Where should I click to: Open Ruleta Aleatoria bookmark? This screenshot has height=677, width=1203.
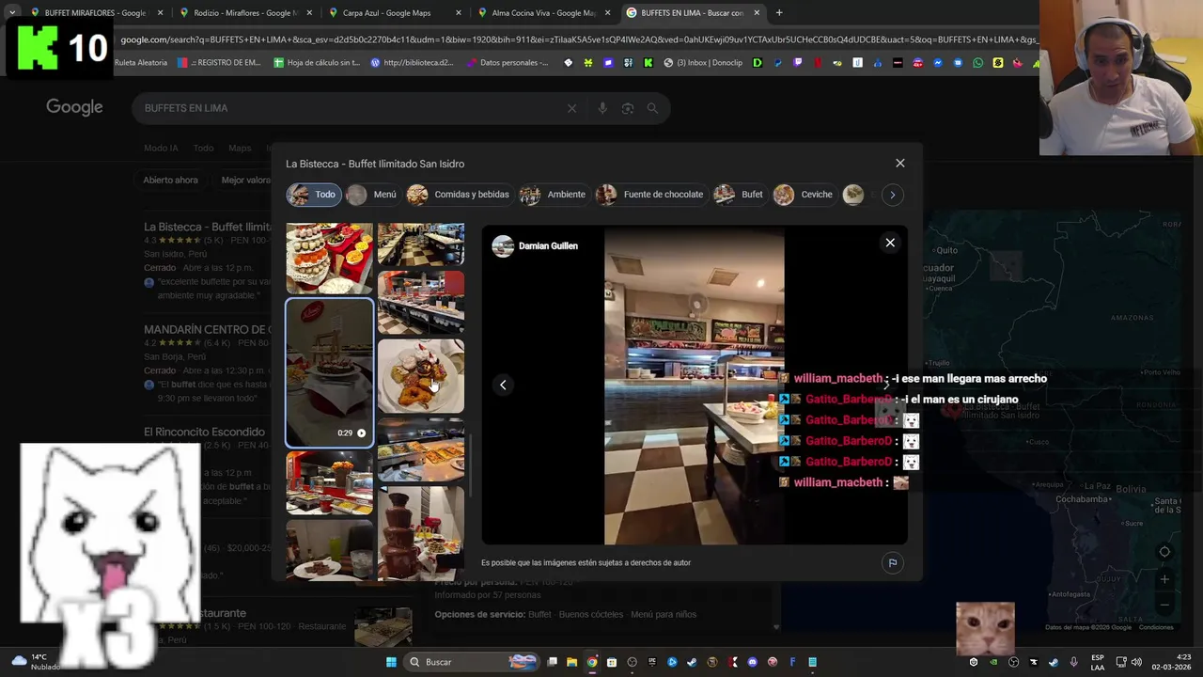140,63
